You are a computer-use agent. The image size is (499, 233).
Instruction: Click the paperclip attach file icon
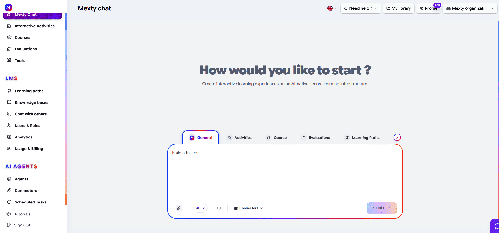[179, 208]
